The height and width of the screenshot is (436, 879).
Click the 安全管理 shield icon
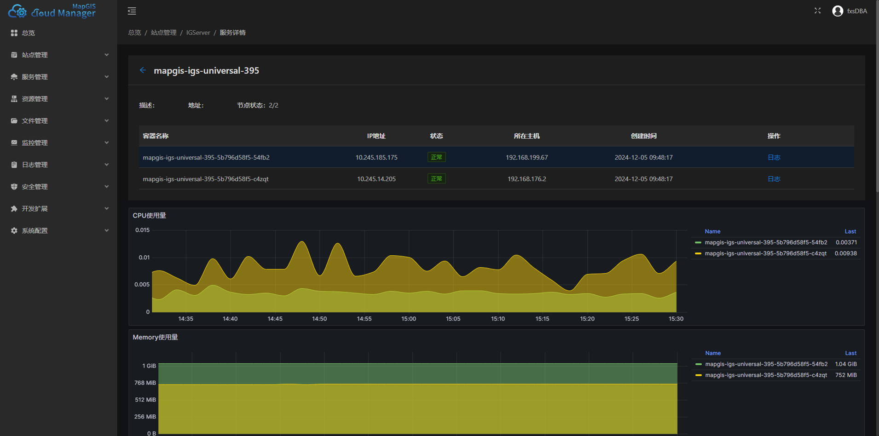pos(14,187)
